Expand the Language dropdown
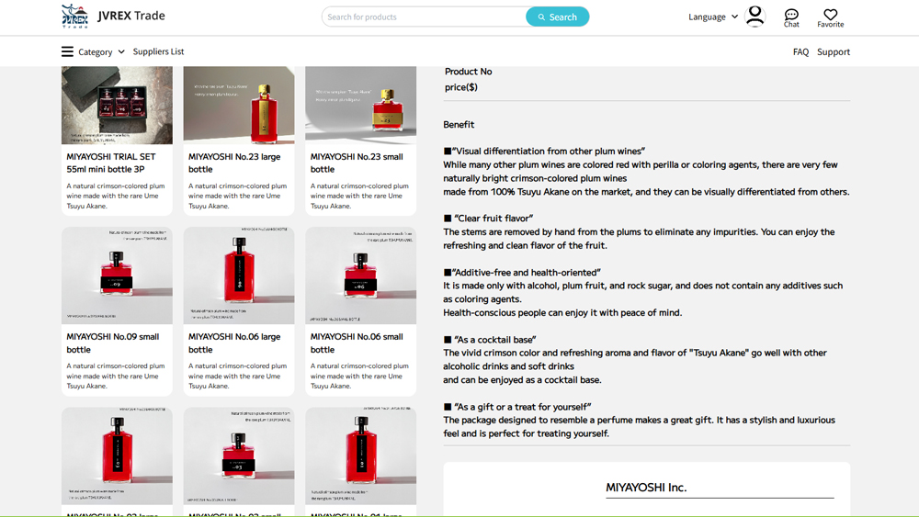The image size is (919, 517). [713, 17]
